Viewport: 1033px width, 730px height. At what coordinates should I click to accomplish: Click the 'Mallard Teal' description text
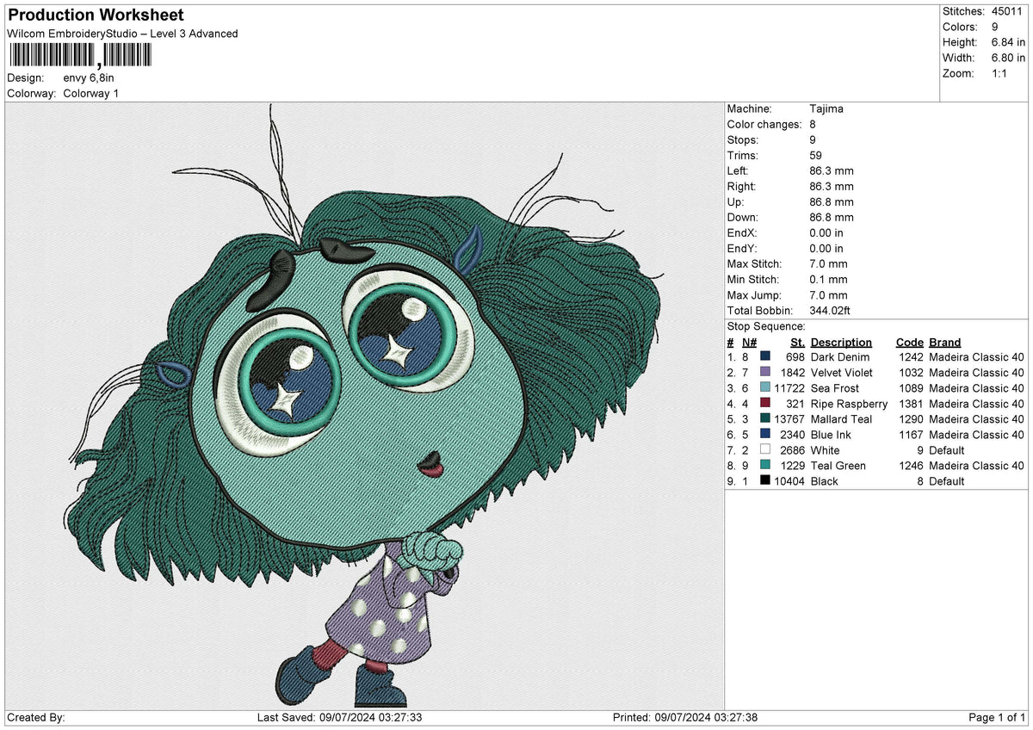click(841, 418)
